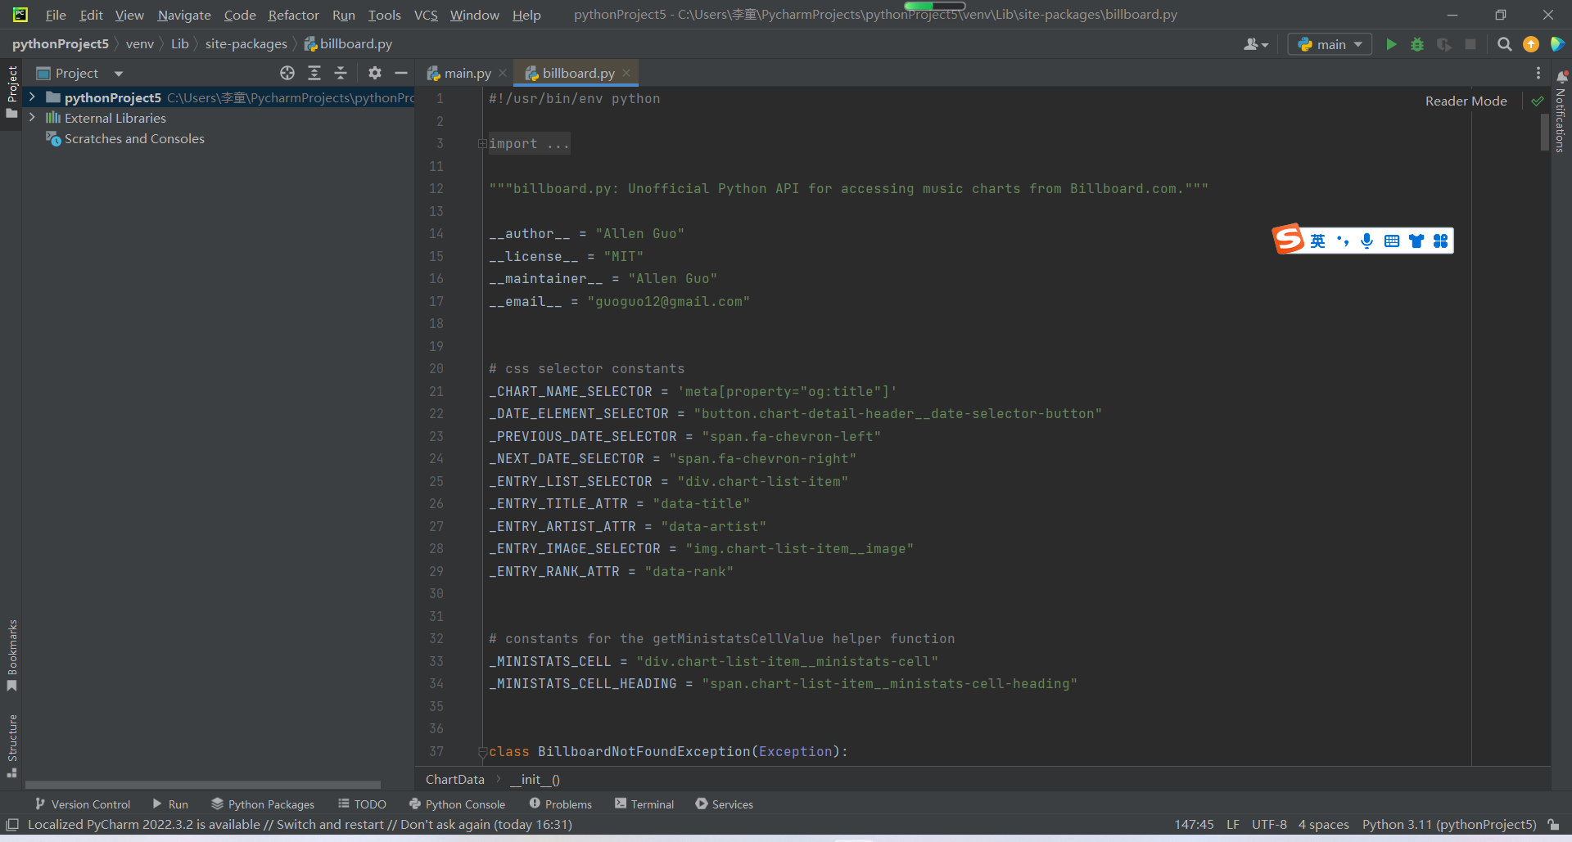Click Select Opened File target icon
1572x842 pixels.
click(x=287, y=73)
